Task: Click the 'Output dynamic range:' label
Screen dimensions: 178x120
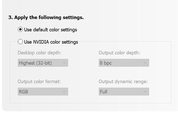Action: pyautogui.click(x=123, y=82)
